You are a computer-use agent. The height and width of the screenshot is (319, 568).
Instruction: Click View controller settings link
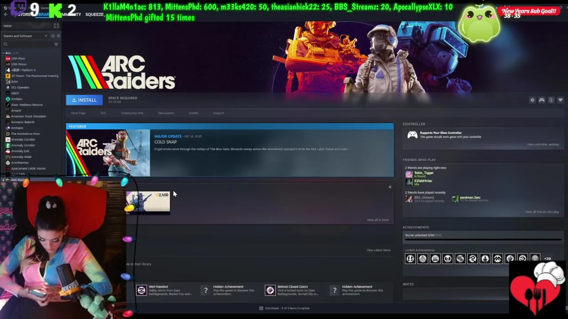pos(543,144)
